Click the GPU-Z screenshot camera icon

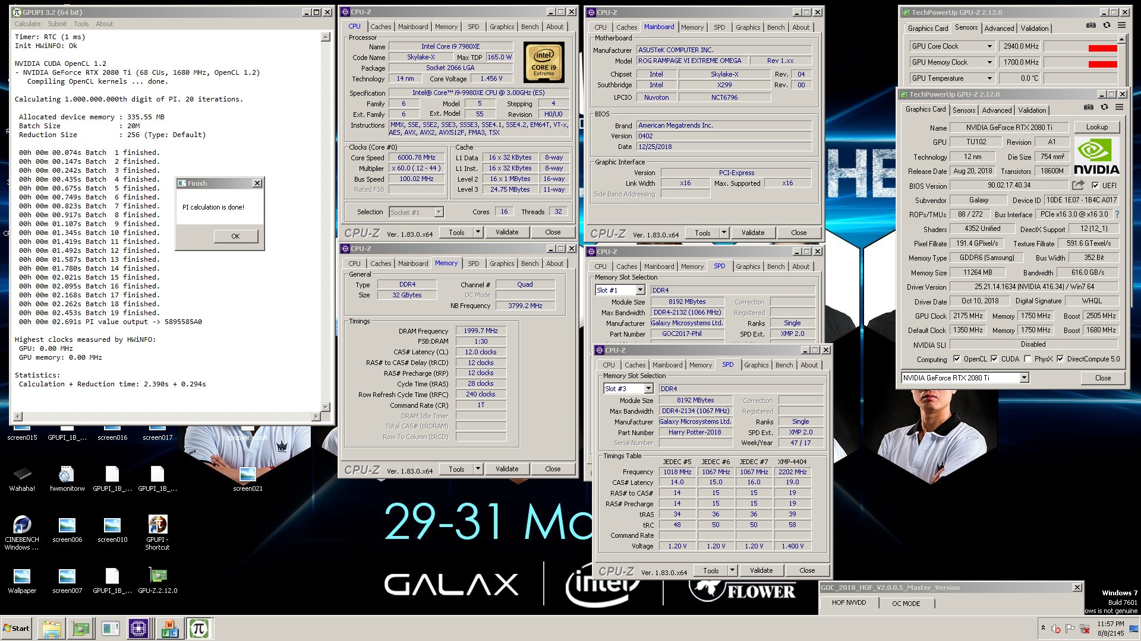point(1088,107)
